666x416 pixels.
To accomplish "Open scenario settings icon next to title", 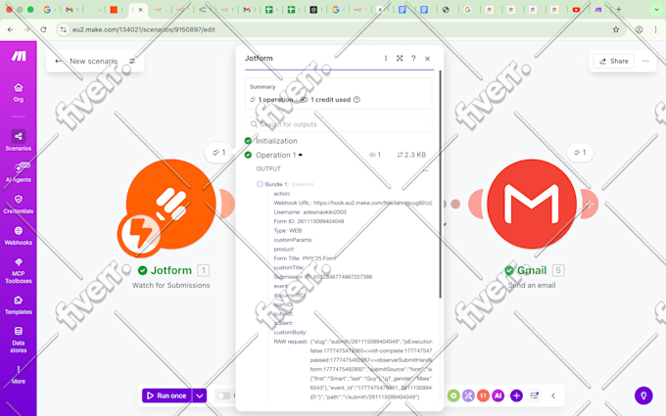I will (132, 61).
